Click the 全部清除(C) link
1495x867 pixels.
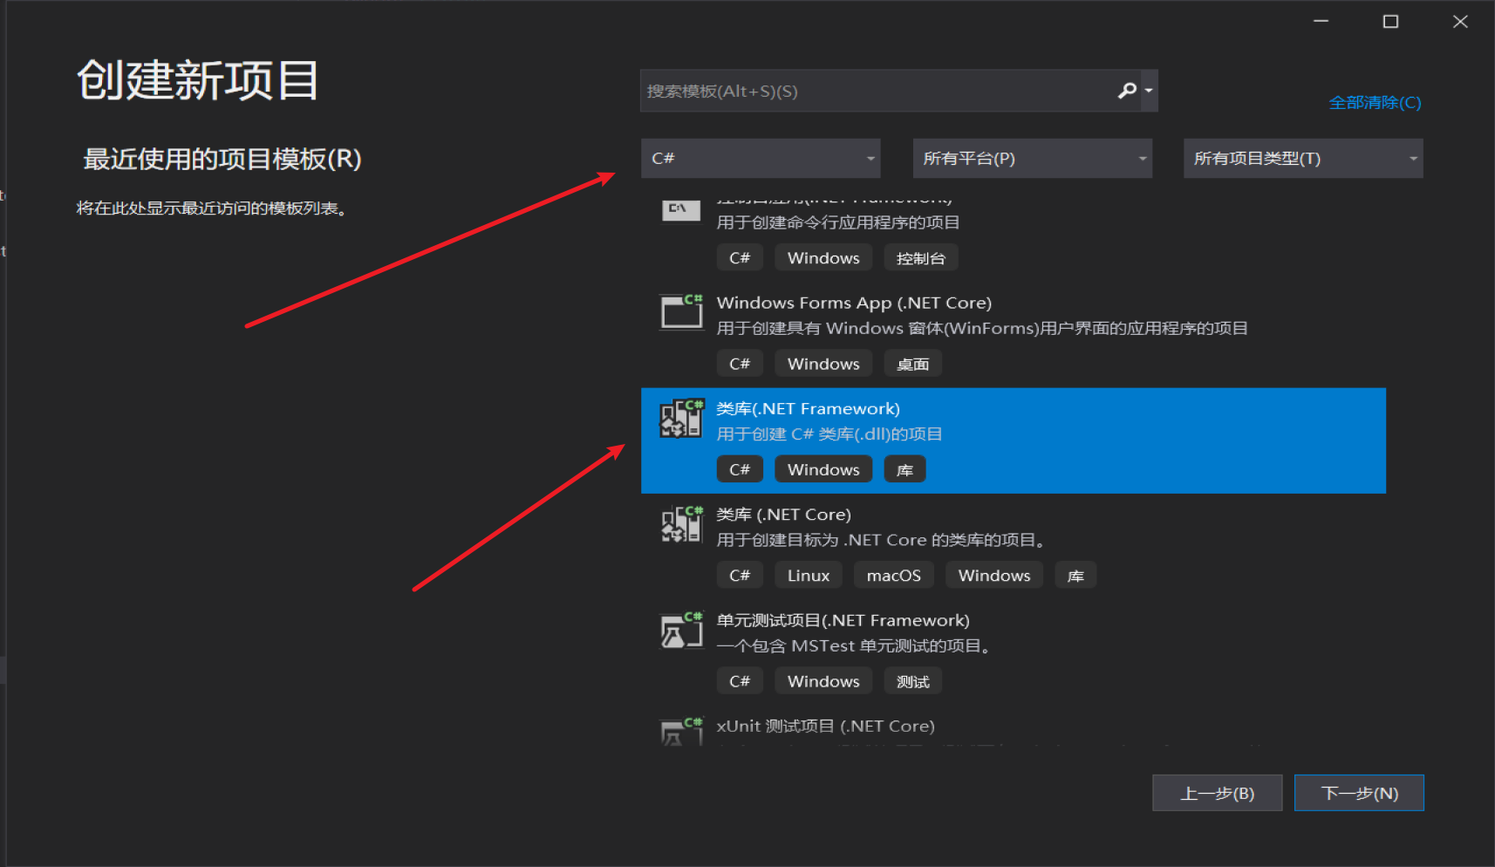pyautogui.click(x=1375, y=102)
